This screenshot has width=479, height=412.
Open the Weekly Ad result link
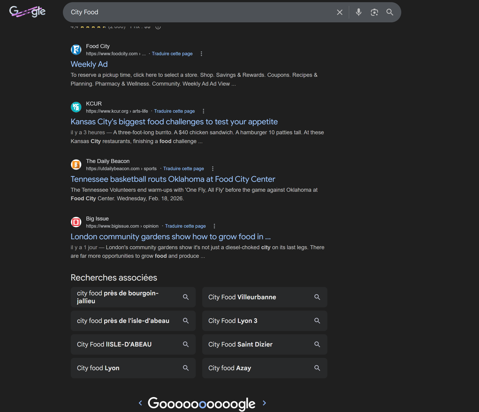(x=89, y=64)
